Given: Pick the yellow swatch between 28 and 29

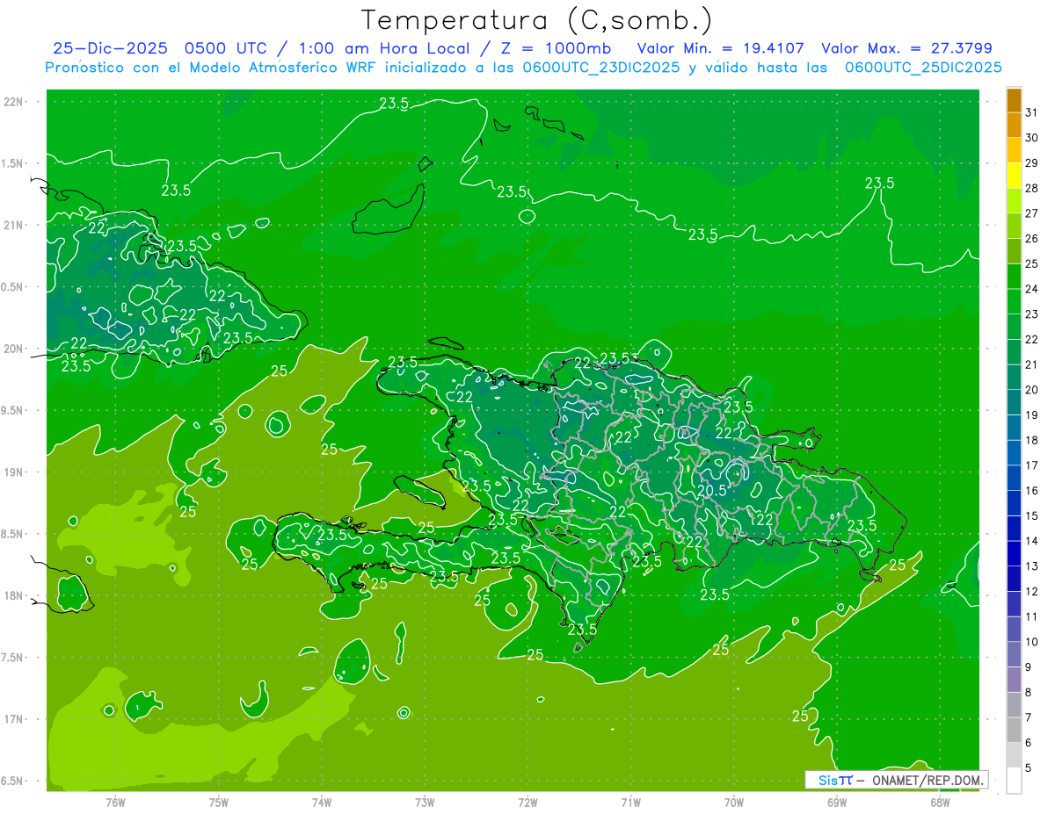Looking at the screenshot, I should [1015, 176].
